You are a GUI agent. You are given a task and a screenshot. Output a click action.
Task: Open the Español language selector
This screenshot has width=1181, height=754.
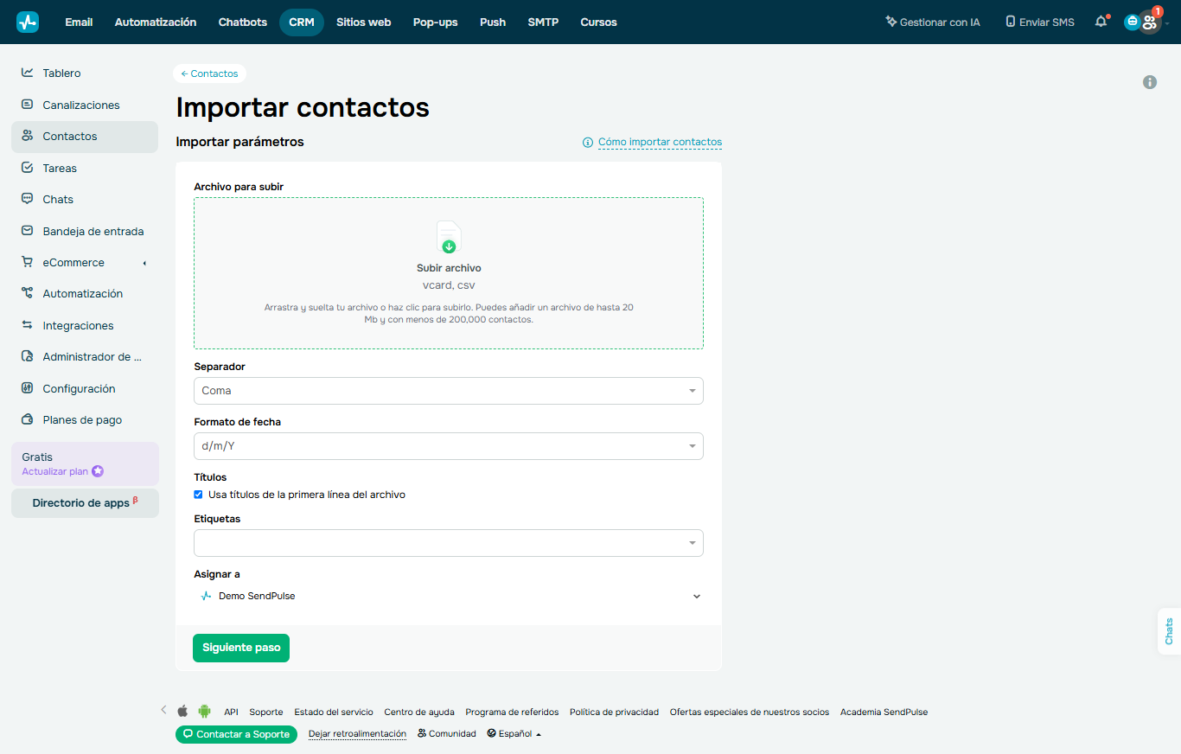pos(514,733)
